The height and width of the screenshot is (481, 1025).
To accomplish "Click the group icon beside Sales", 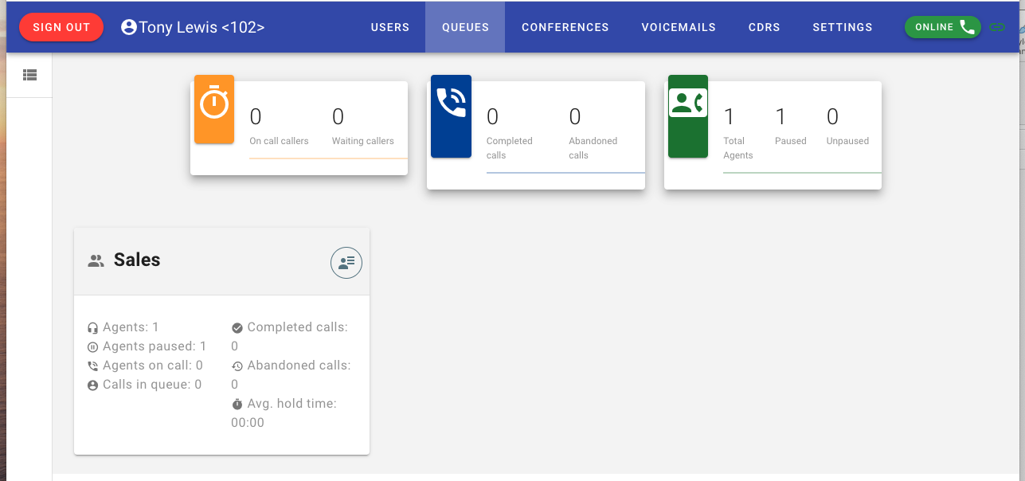I will 96,260.
